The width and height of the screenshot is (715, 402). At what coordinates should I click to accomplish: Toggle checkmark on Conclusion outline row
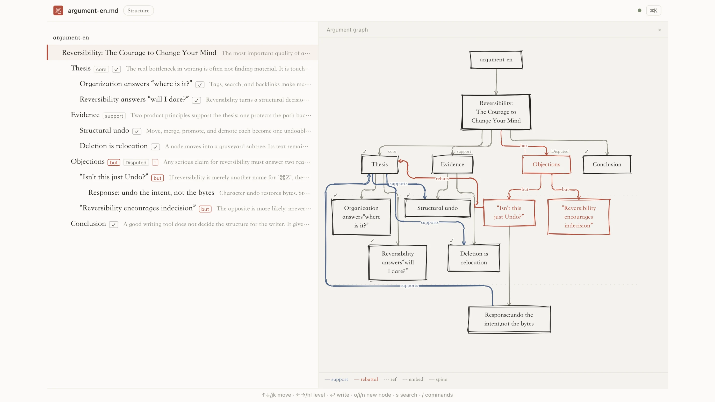(113, 225)
